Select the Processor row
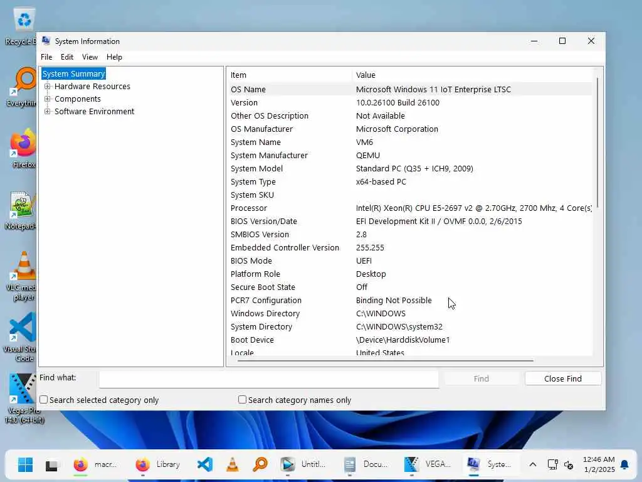Screen dimensions: 642x482 [x=409, y=208]
